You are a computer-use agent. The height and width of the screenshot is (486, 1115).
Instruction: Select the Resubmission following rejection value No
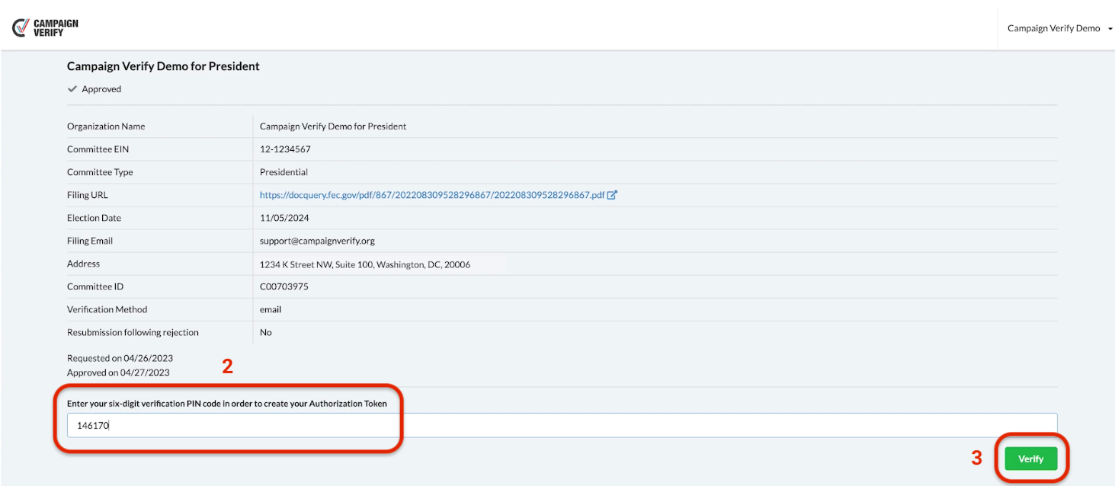pos(266,332)
